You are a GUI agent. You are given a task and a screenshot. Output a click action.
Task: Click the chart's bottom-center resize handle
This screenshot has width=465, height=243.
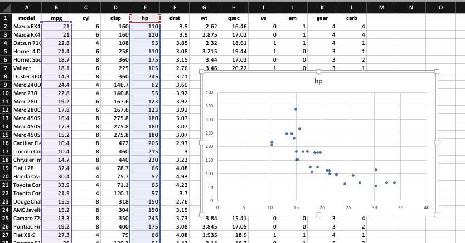(318, 216)
